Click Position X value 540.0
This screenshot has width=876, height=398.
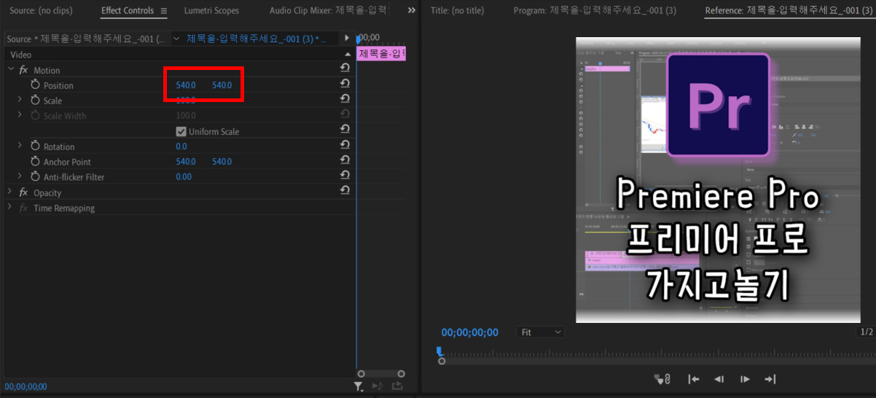(186, 85)
